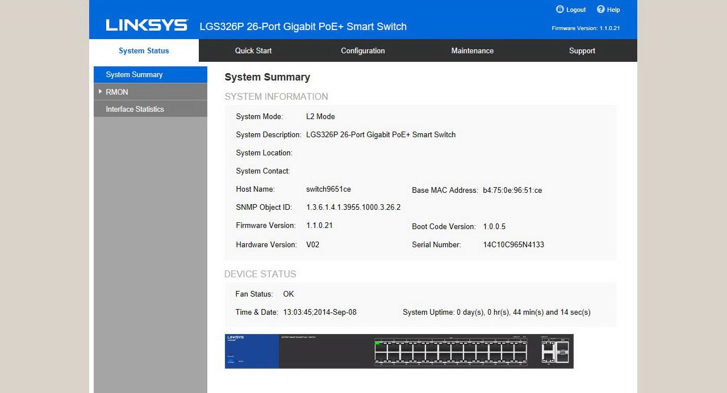Switch to the Quick Start tab
This screenshot has width=727, height=393.
253,50
